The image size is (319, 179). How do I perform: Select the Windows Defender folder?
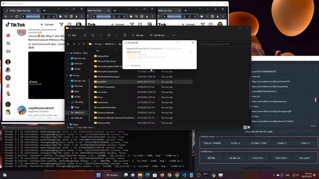(106, 113)
